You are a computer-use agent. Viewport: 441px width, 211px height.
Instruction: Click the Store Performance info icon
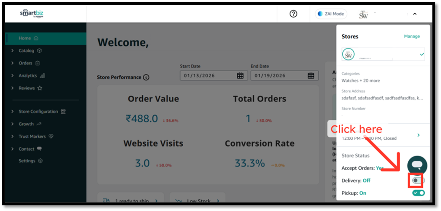(146, 78)
